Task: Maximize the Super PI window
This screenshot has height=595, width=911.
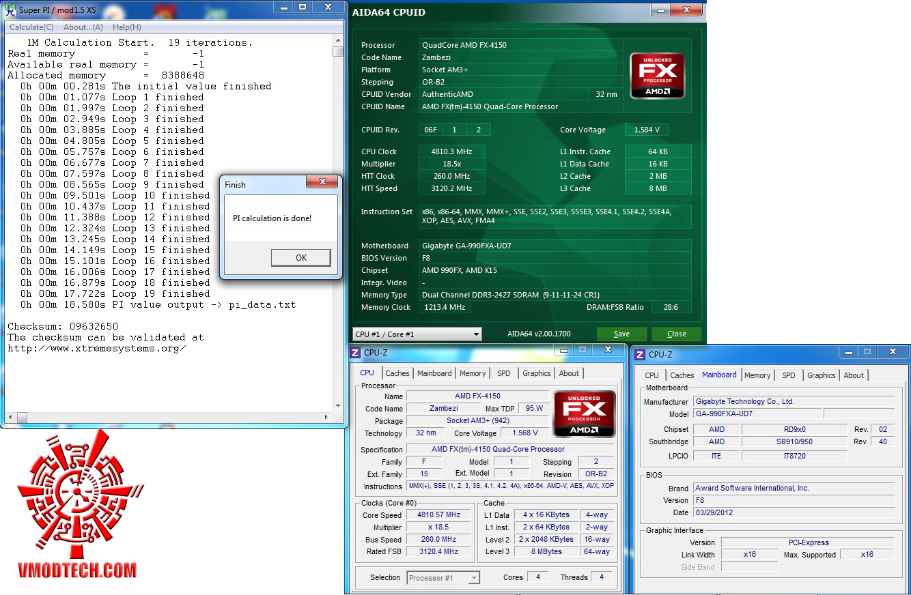Action: point(303,7)
